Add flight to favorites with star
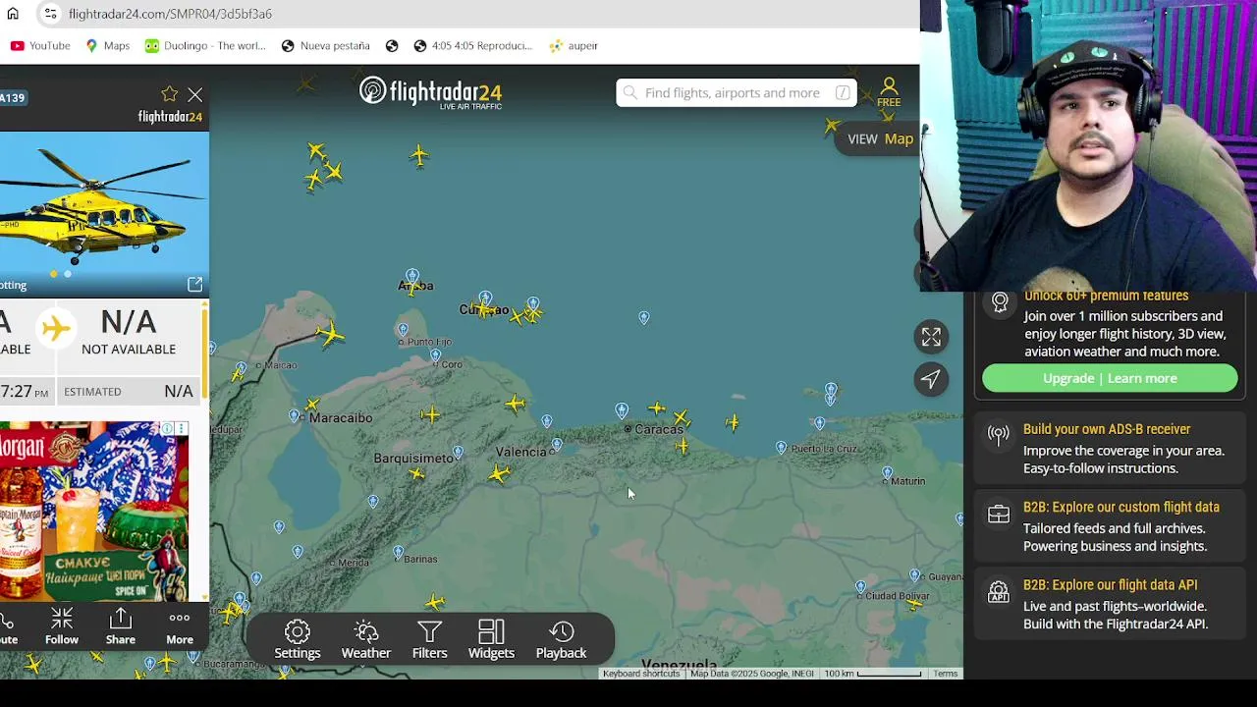Viewport: 1257px width, 707px height. click(x=170, y=94)
